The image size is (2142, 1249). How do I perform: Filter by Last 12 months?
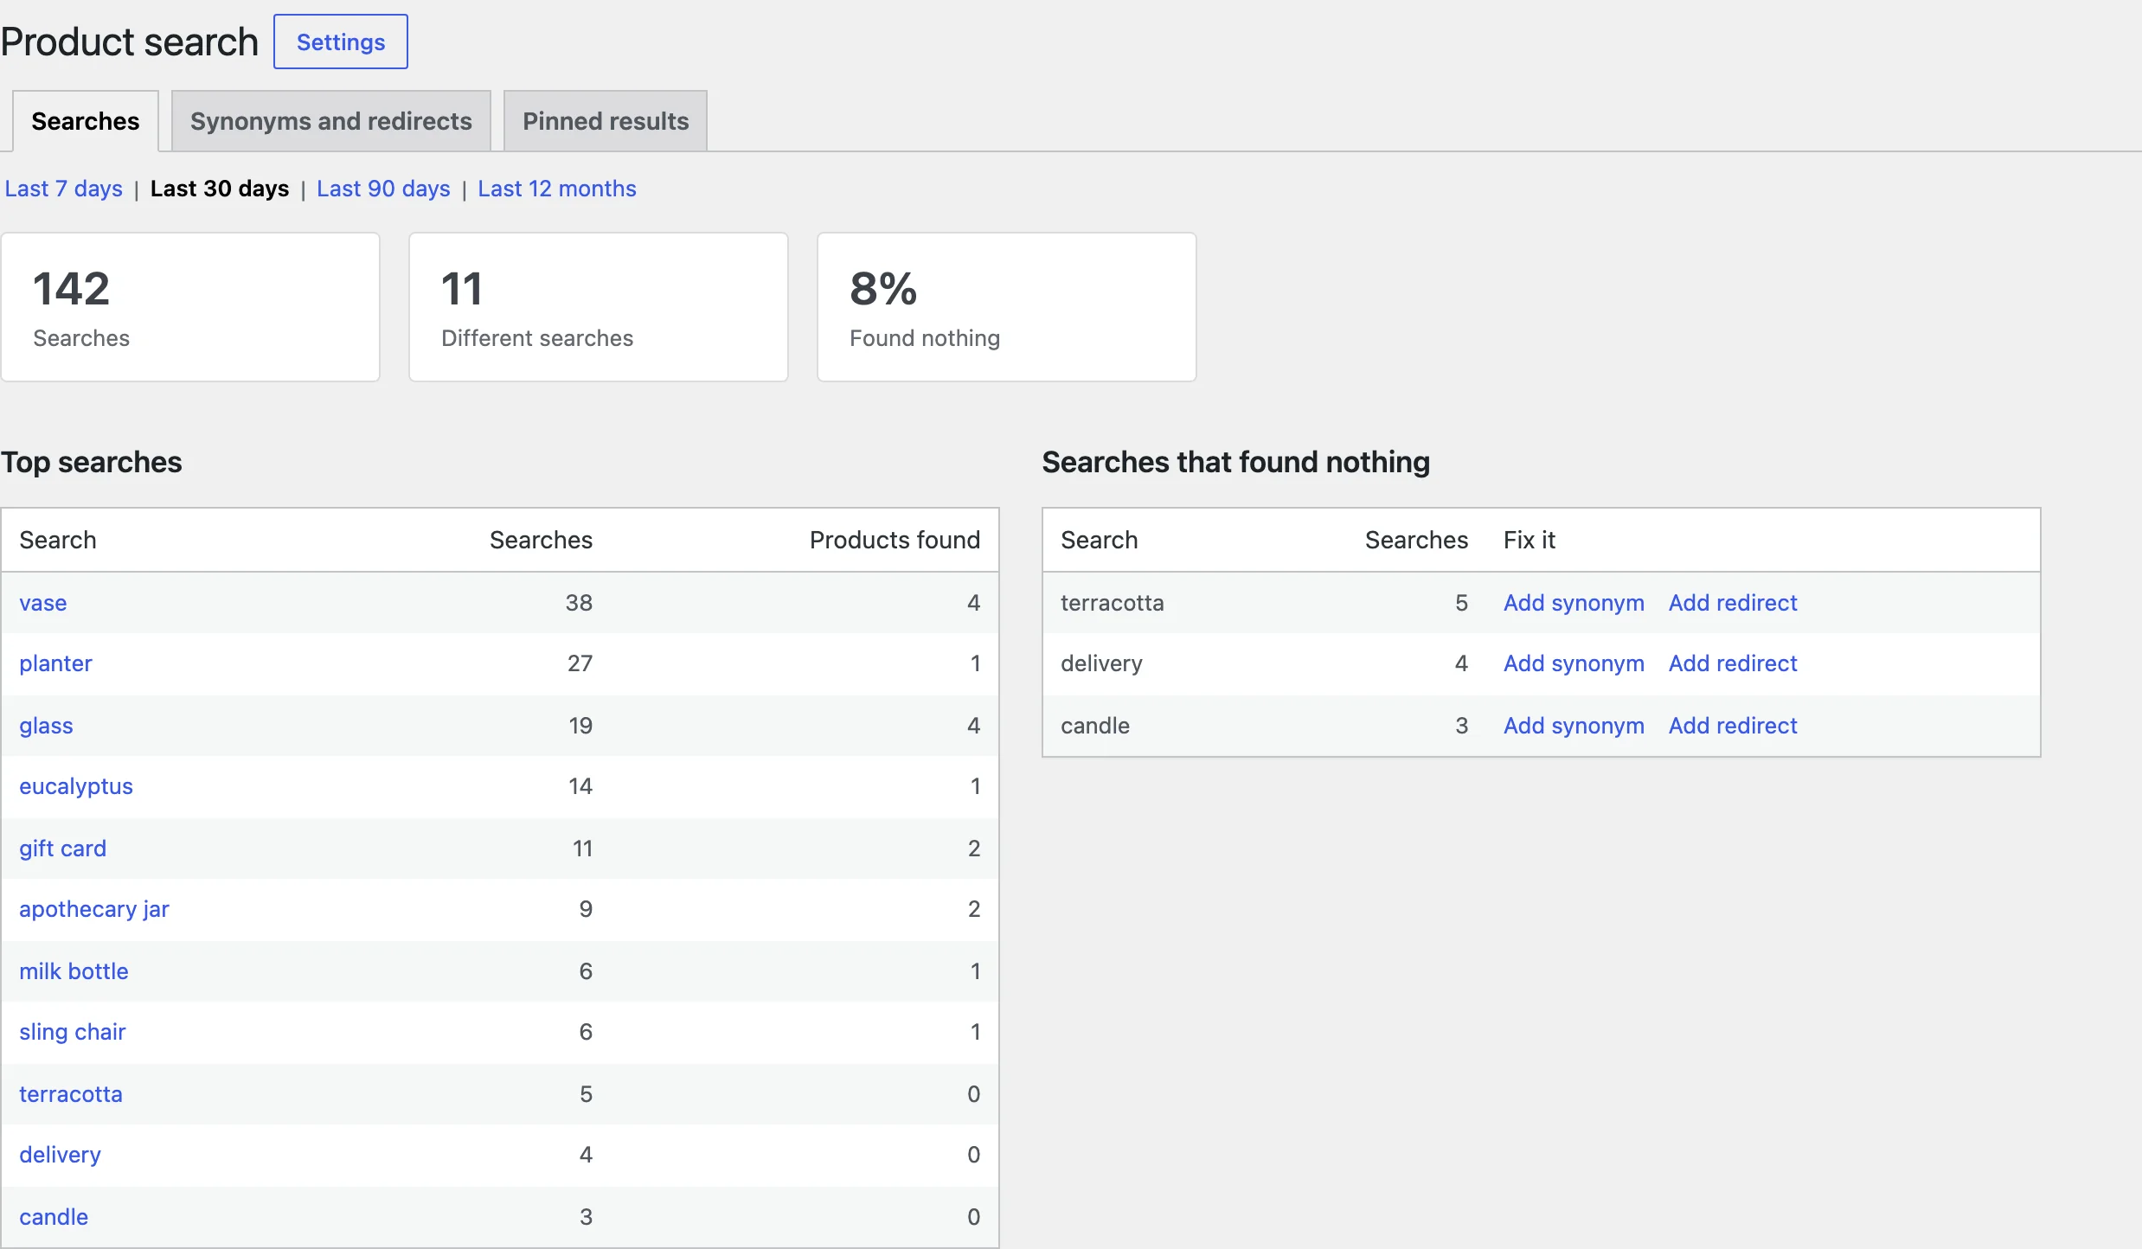[x=557, y=189]
